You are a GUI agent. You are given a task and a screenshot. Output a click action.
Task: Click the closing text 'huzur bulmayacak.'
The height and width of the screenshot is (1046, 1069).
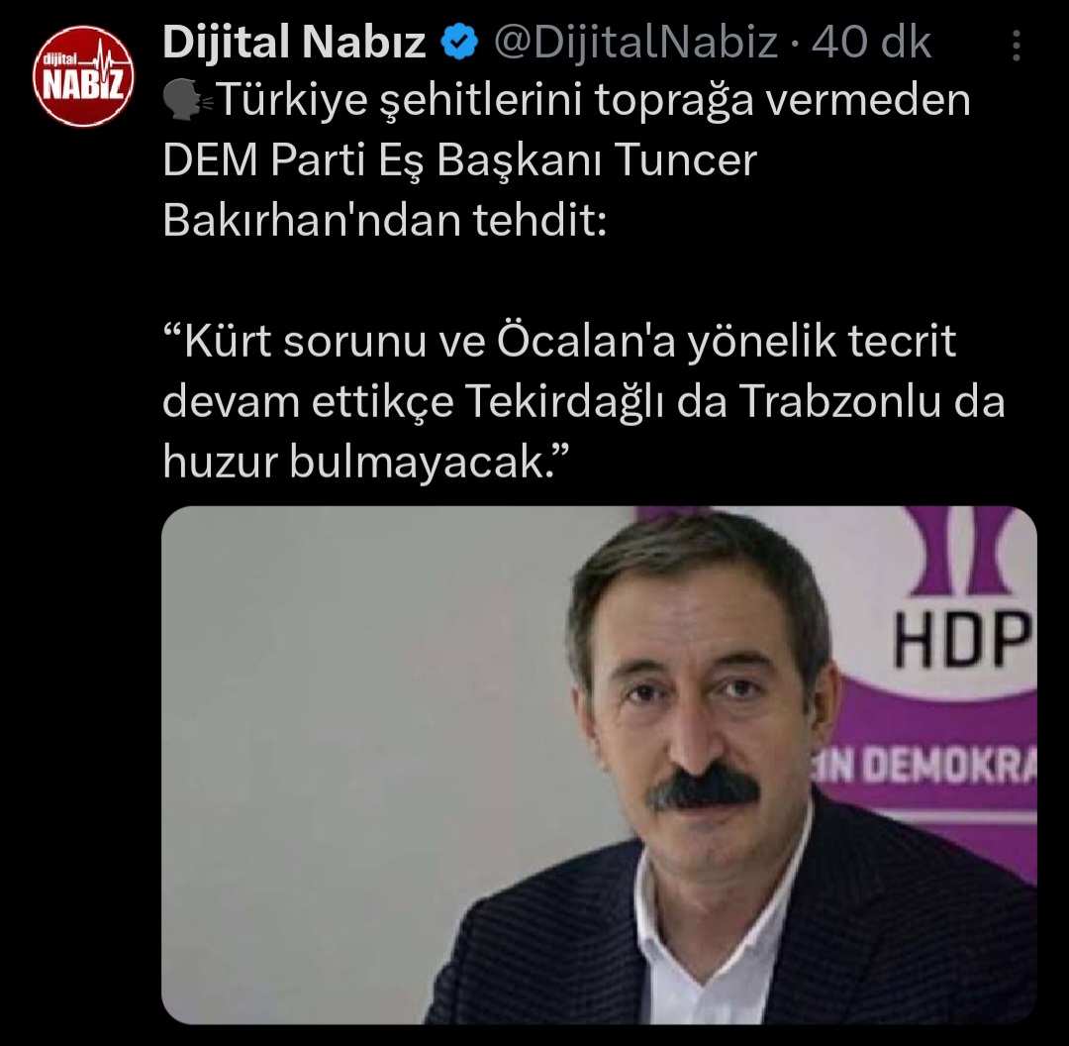(x=365, y=462)
